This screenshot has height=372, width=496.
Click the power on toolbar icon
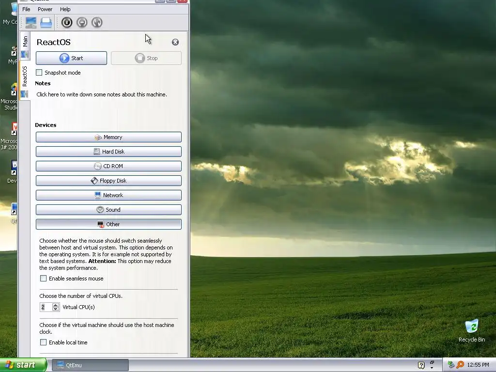click(x=67, y=22)
